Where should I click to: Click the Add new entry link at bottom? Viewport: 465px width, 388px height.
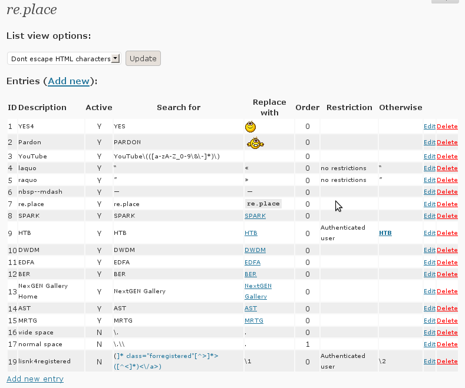pos(35,379)
